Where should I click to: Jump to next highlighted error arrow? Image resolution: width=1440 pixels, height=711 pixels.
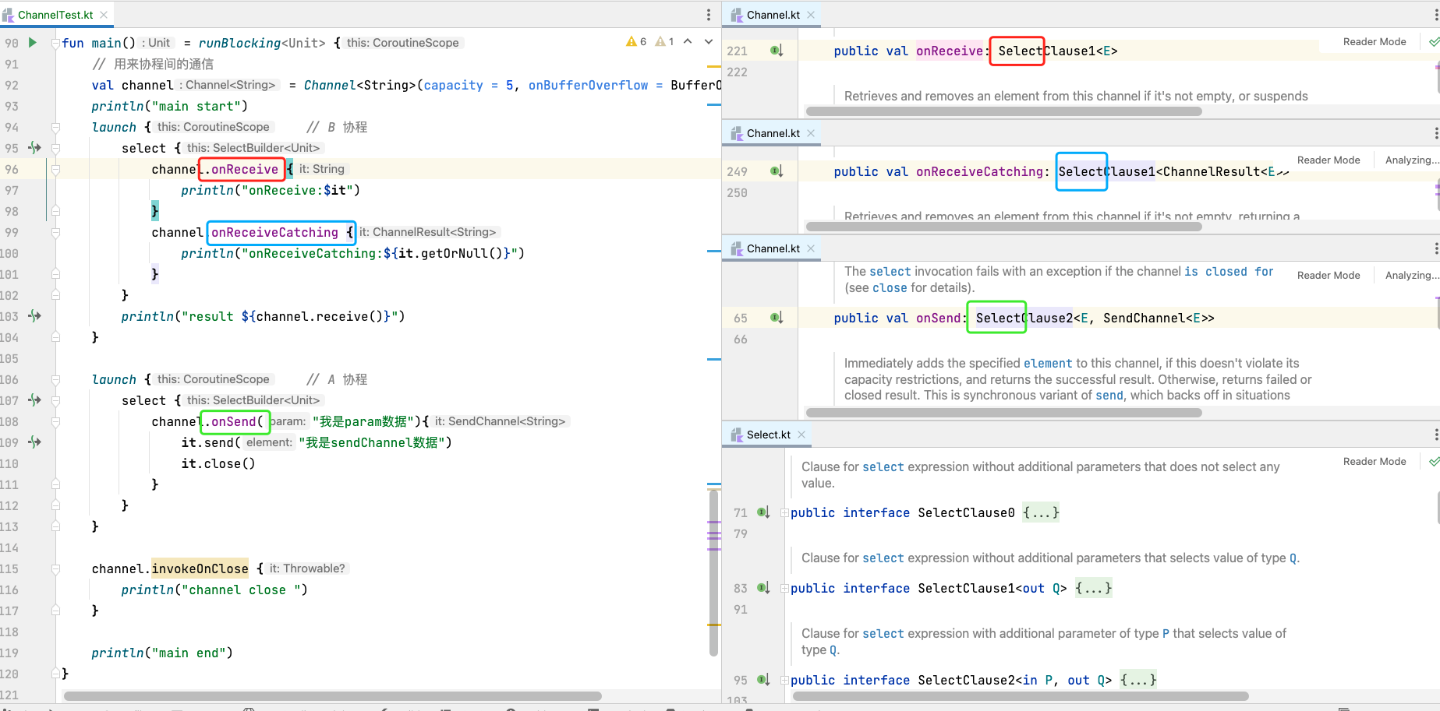click(x=709, y=42)
